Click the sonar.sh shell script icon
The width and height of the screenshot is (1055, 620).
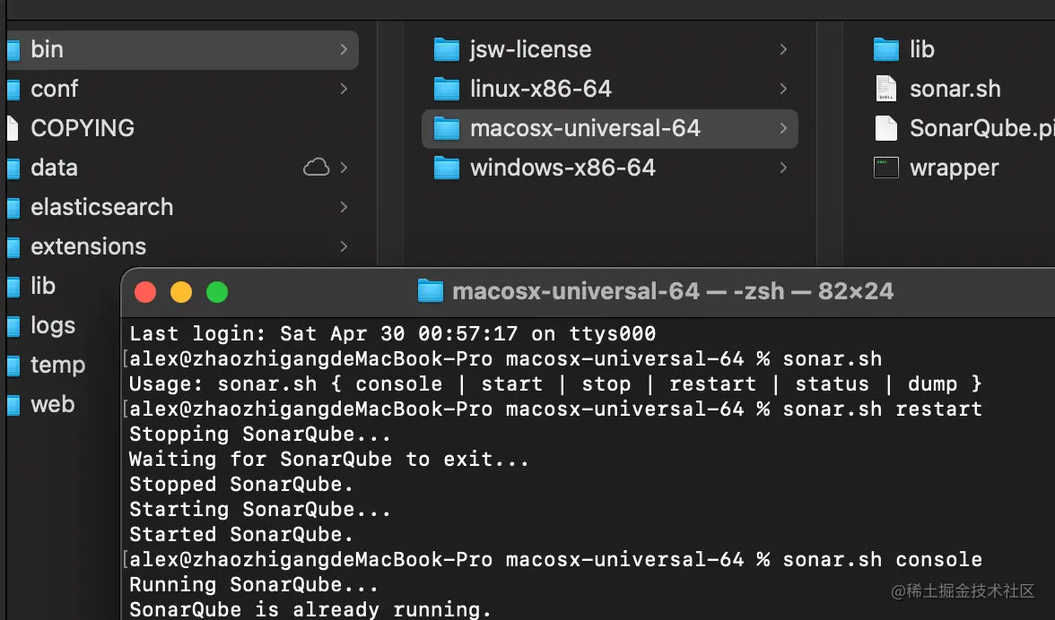[885, 89]
